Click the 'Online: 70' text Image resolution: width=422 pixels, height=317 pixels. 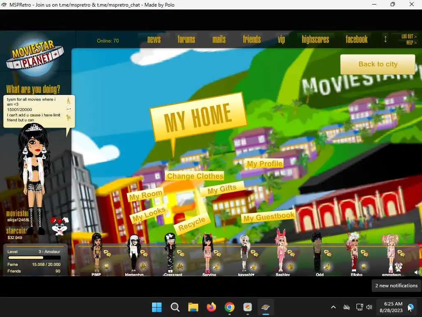pos(108,41)
